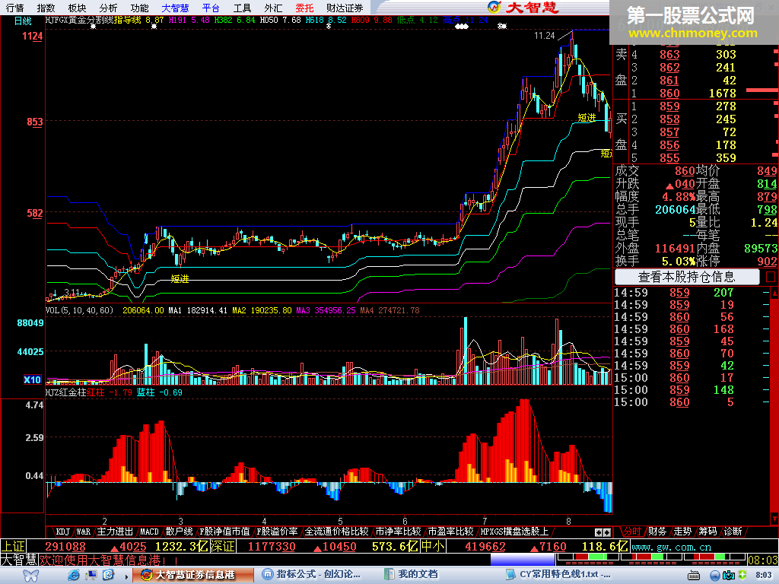Open the 市净率比较 tab
This screenshot has width=779, height=584.
[x=398, y=532]
